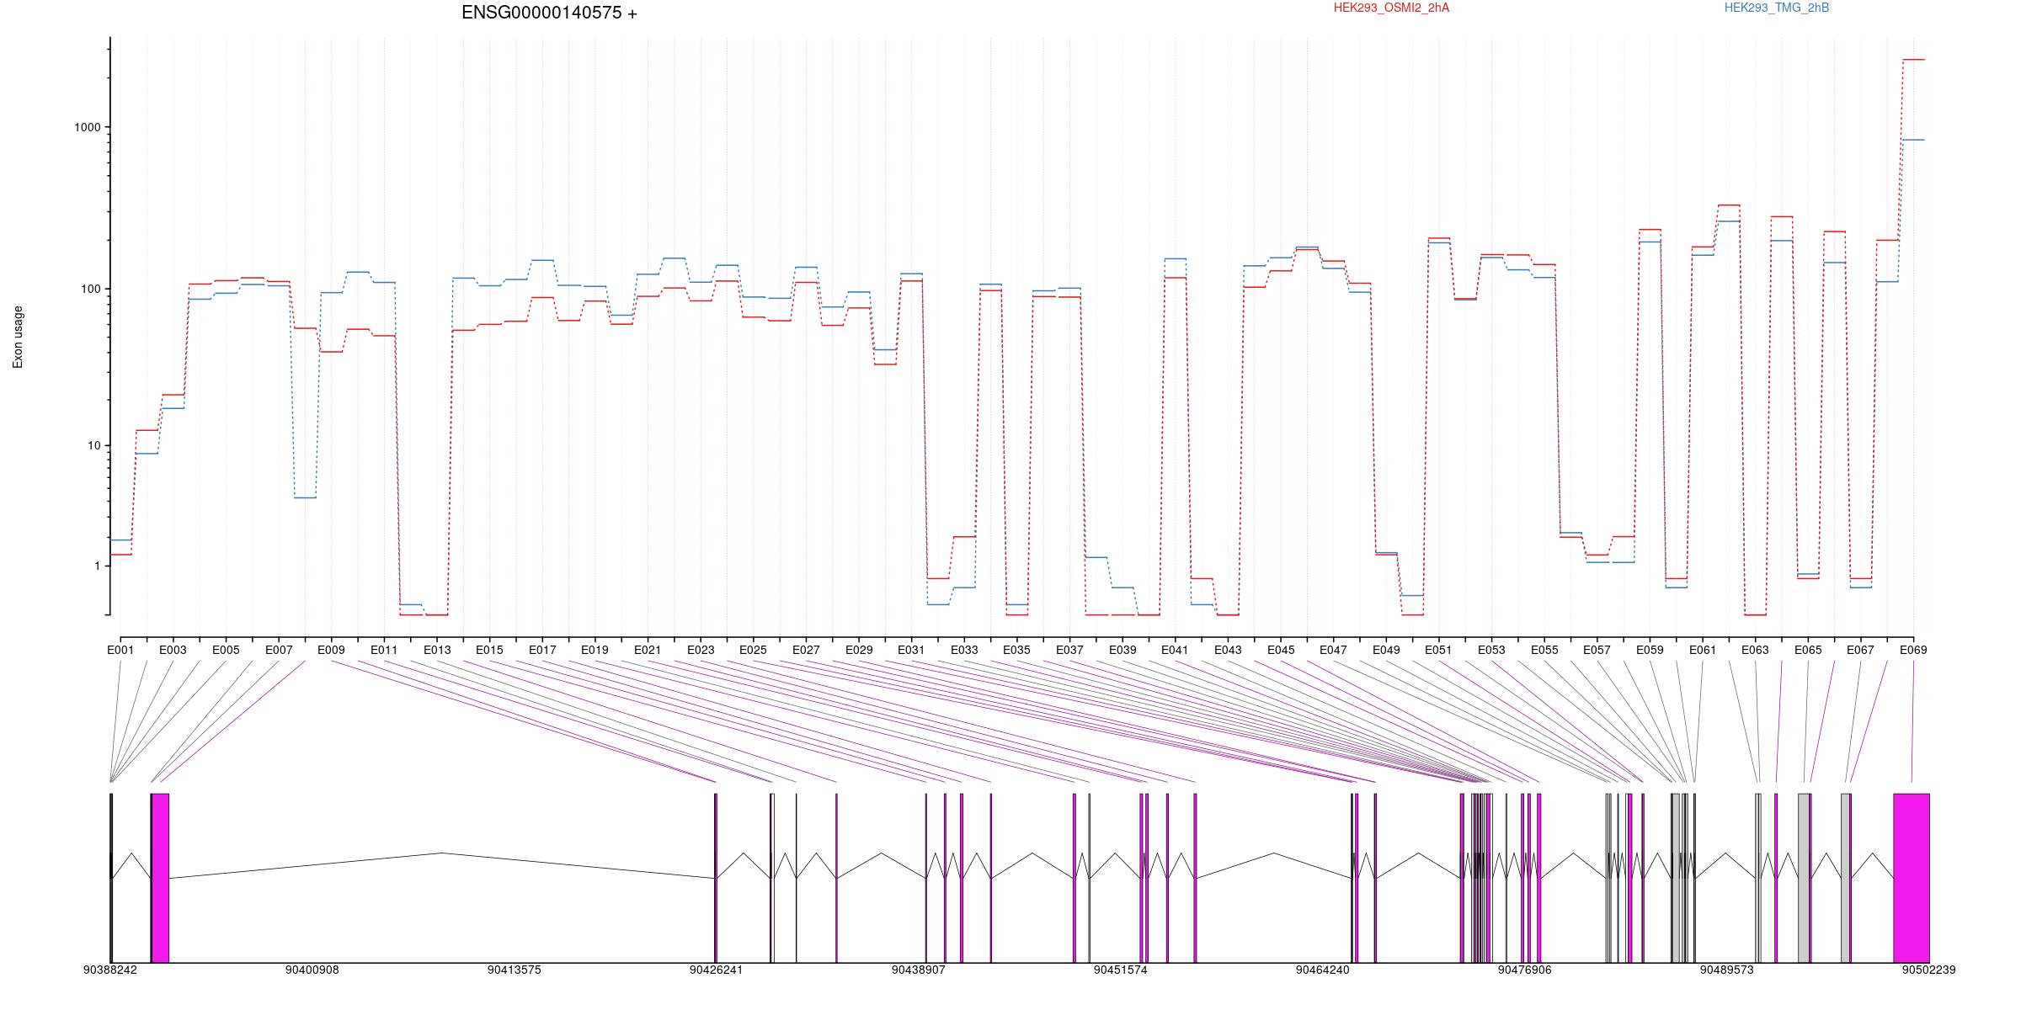Click exon label E019
This screenshot has height=1010, width=2021.
tap(595, 650)
